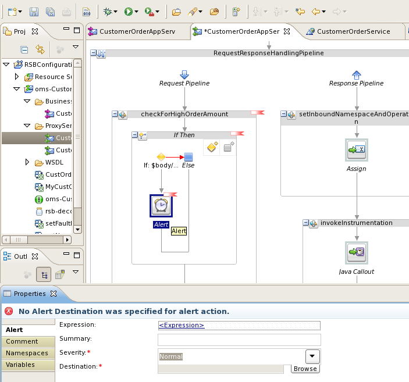Click the Back arrow navigation icon
This screenshot has width=409, height=382.
pyautogui.click(x=316, y=12)
